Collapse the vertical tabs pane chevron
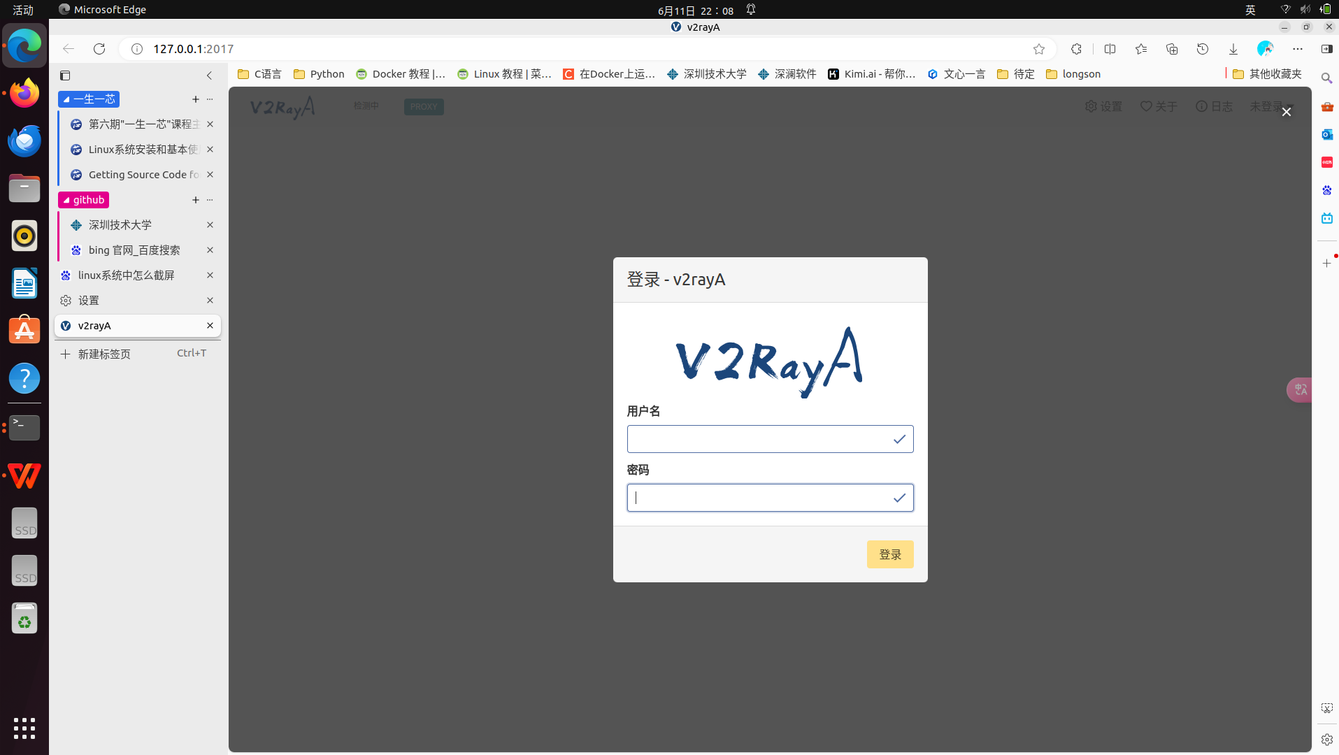 (209, 75)
